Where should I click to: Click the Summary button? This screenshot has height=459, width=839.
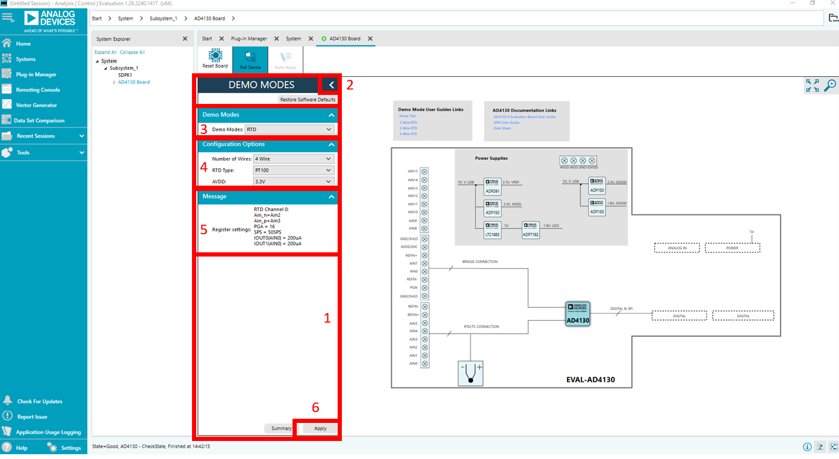pos(281,428)
